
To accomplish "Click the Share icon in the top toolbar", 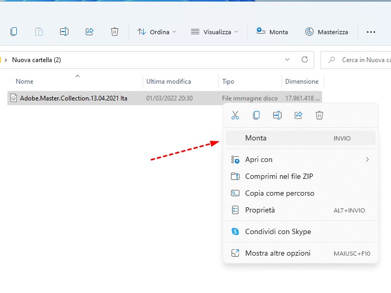I will click(x=89, y=32).
